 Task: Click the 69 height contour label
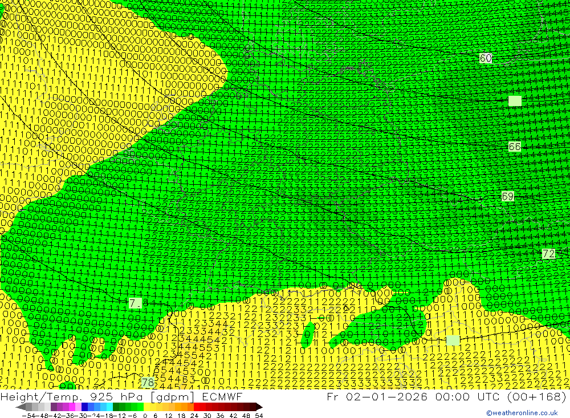[508, 196]
